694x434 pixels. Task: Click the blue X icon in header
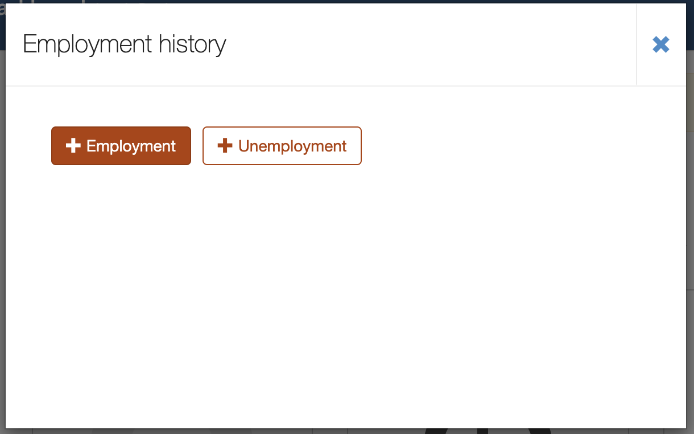pos(661,44)
